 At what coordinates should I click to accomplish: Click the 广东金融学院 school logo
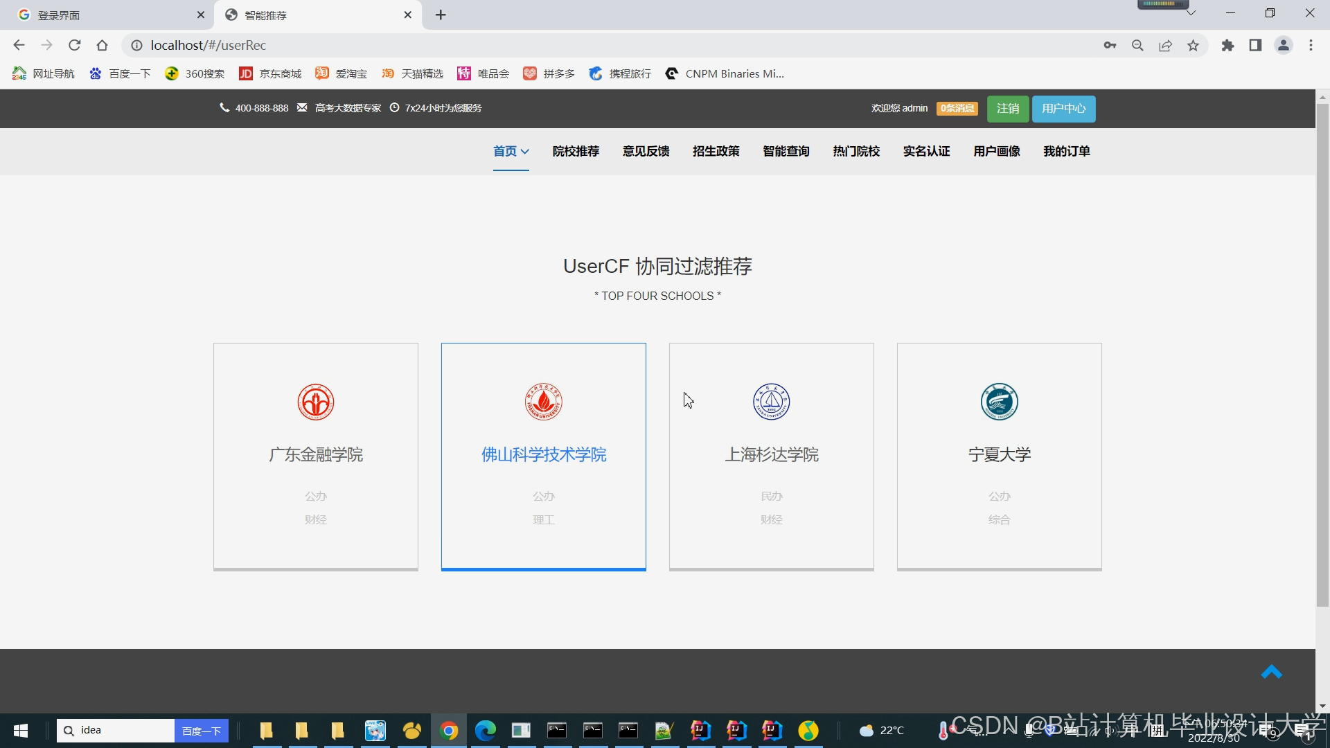[316, 402]
